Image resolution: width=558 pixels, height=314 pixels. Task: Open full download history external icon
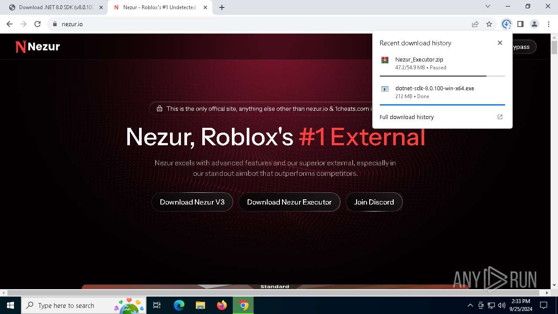[x=500, y=117]
